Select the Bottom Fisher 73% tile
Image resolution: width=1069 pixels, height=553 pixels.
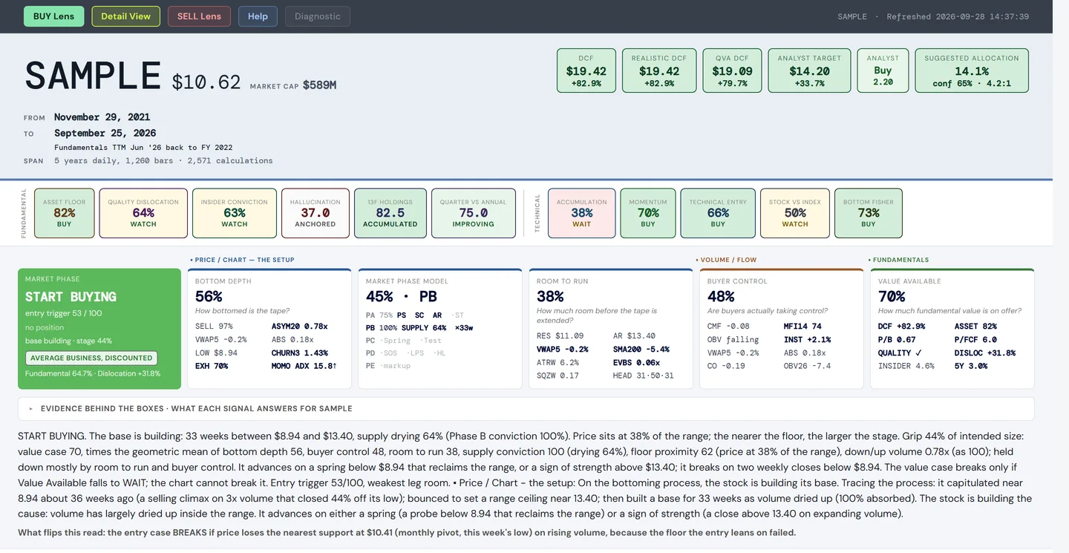[x=869, y=213]
